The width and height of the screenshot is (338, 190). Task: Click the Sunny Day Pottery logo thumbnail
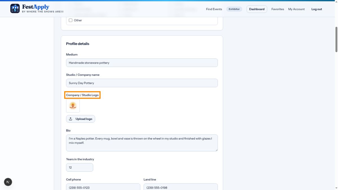click(x=73, y=106)
